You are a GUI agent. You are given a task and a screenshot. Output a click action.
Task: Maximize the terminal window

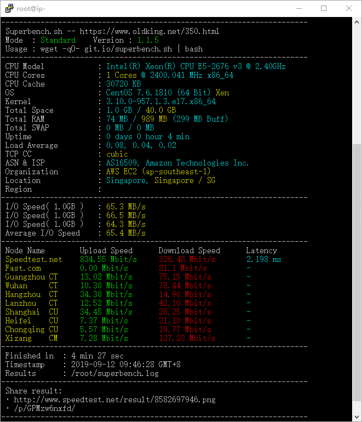[x=324, y=8]
